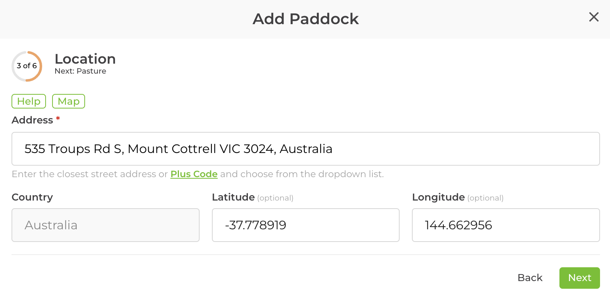Open the Map view

[68, 101]
